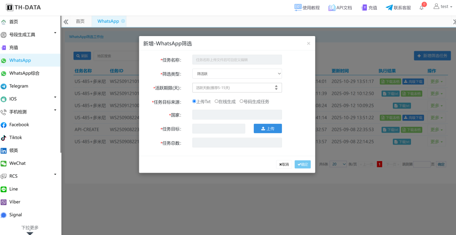The image size is (456, 235).
Task: Click the Facebook sidebar icon
Action: 4,125
